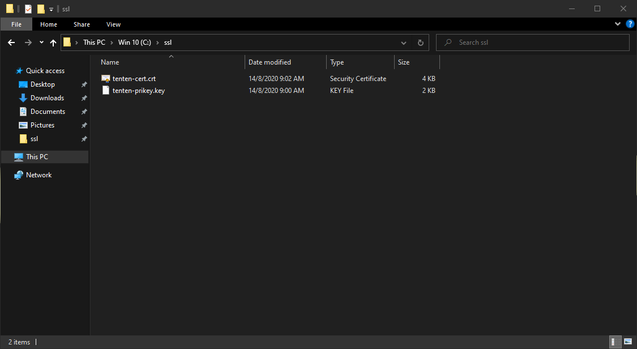The height and width of the screenshot is (349, 637).
Task: Open Help via the blue question icon
Action: [630, 24]
